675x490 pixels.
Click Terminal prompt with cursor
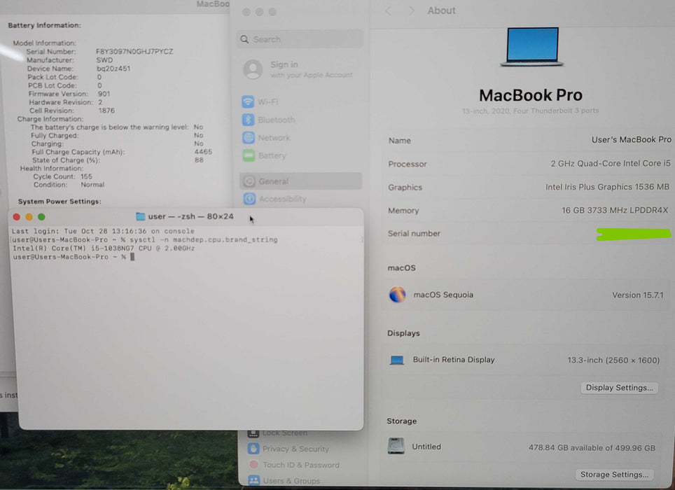tap(74, 257)
